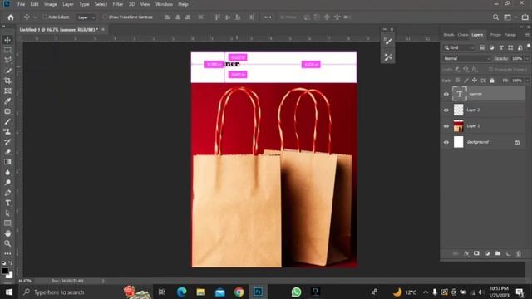Viewport: 532px width, 299px height.
Task: Select the History Brush tool
Action: 7,142
